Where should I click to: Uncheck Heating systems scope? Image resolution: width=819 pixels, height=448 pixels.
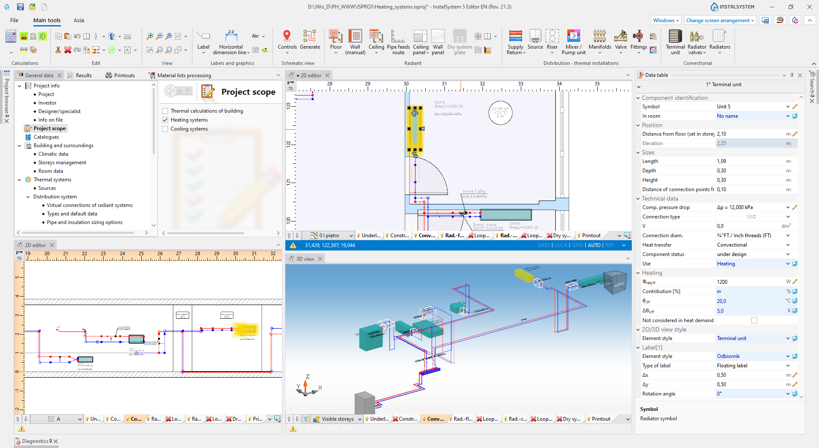pyautogui.click(x=165, y=120)
